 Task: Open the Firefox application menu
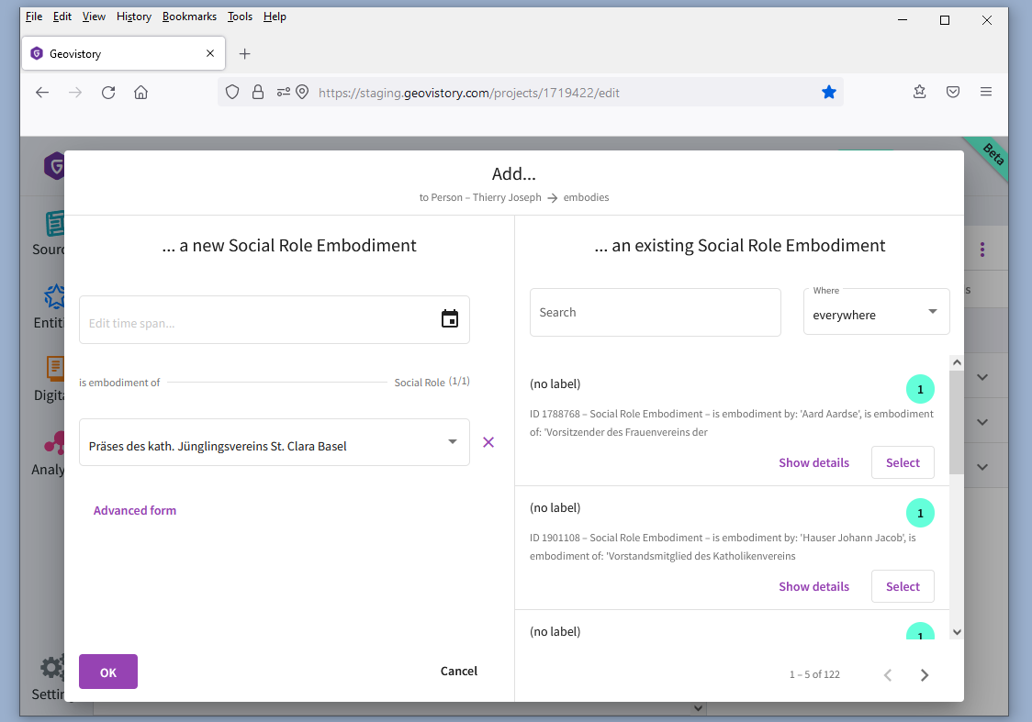tap(986, 92)
